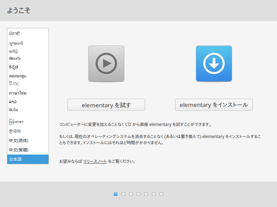Select മലയാളം in the language list
Image resolution: width=277 pixels, height=207 pixels.
coord(28,76)
